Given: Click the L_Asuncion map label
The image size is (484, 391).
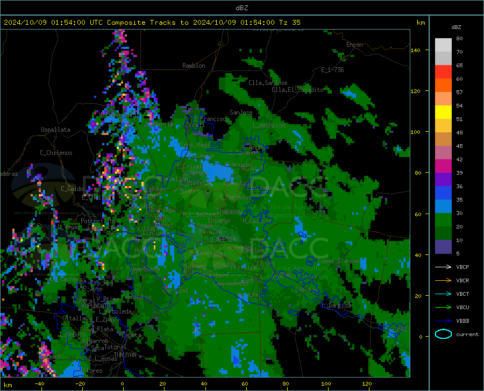Looking at the screenshot, I should 269,125.
